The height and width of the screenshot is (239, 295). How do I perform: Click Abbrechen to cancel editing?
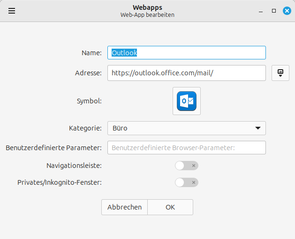point(125,207)
